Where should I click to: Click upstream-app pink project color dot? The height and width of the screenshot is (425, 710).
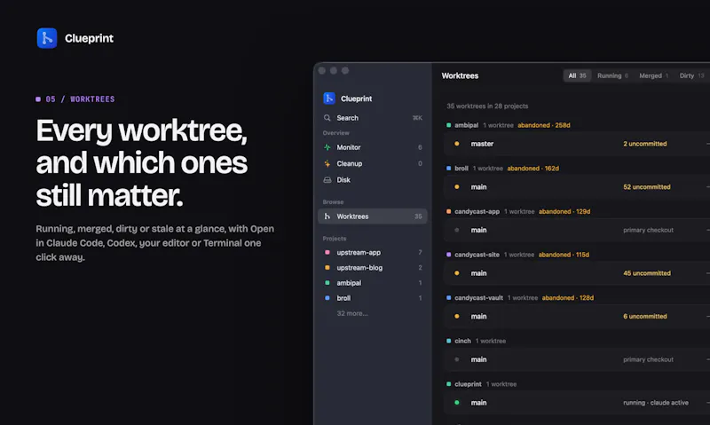[327, 252]
